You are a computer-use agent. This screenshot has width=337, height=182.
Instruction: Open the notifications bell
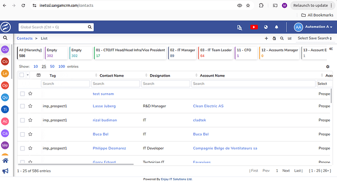[277, 27]
